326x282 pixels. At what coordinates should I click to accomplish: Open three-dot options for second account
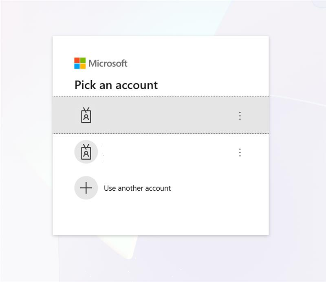click(240, 152)
